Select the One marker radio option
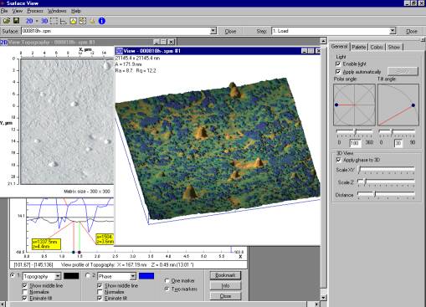 click(167, 281)
